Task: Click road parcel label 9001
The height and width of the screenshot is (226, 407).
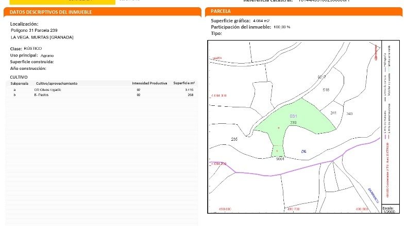Action: click(280, 159)
